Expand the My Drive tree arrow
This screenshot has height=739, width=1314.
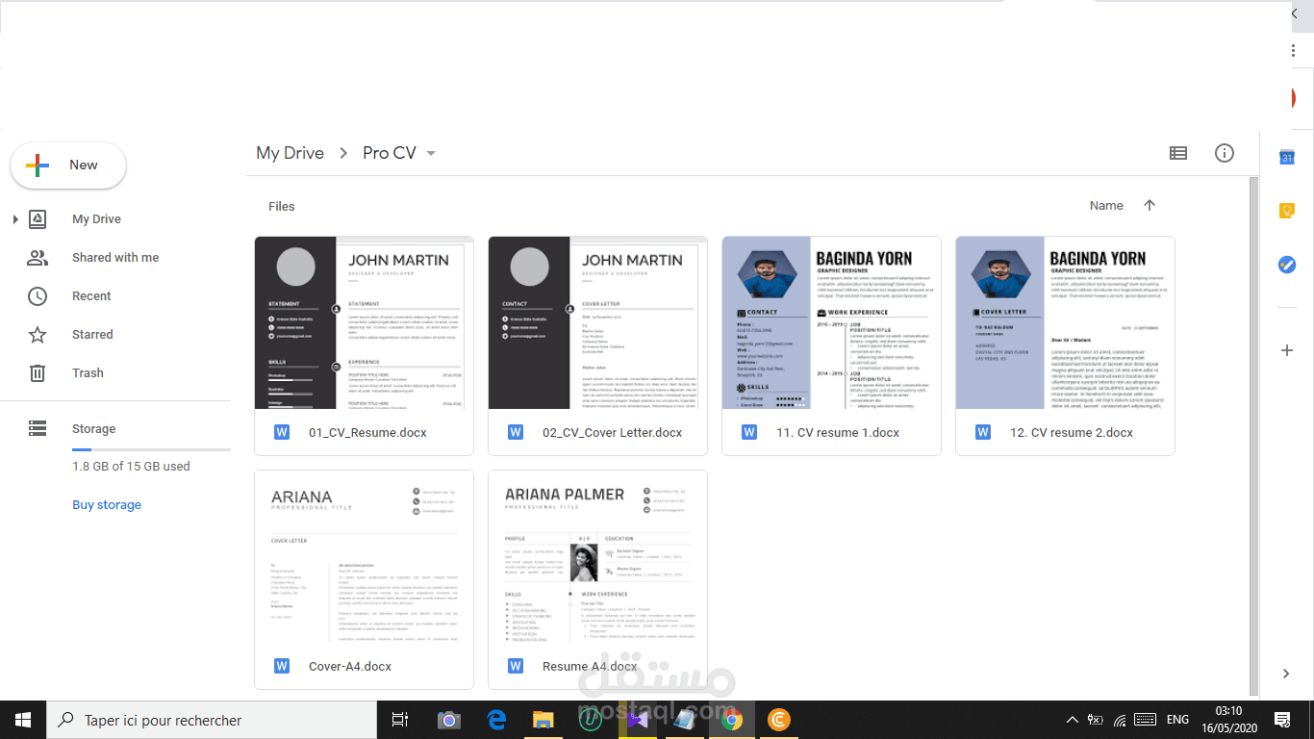coord(15,219)
